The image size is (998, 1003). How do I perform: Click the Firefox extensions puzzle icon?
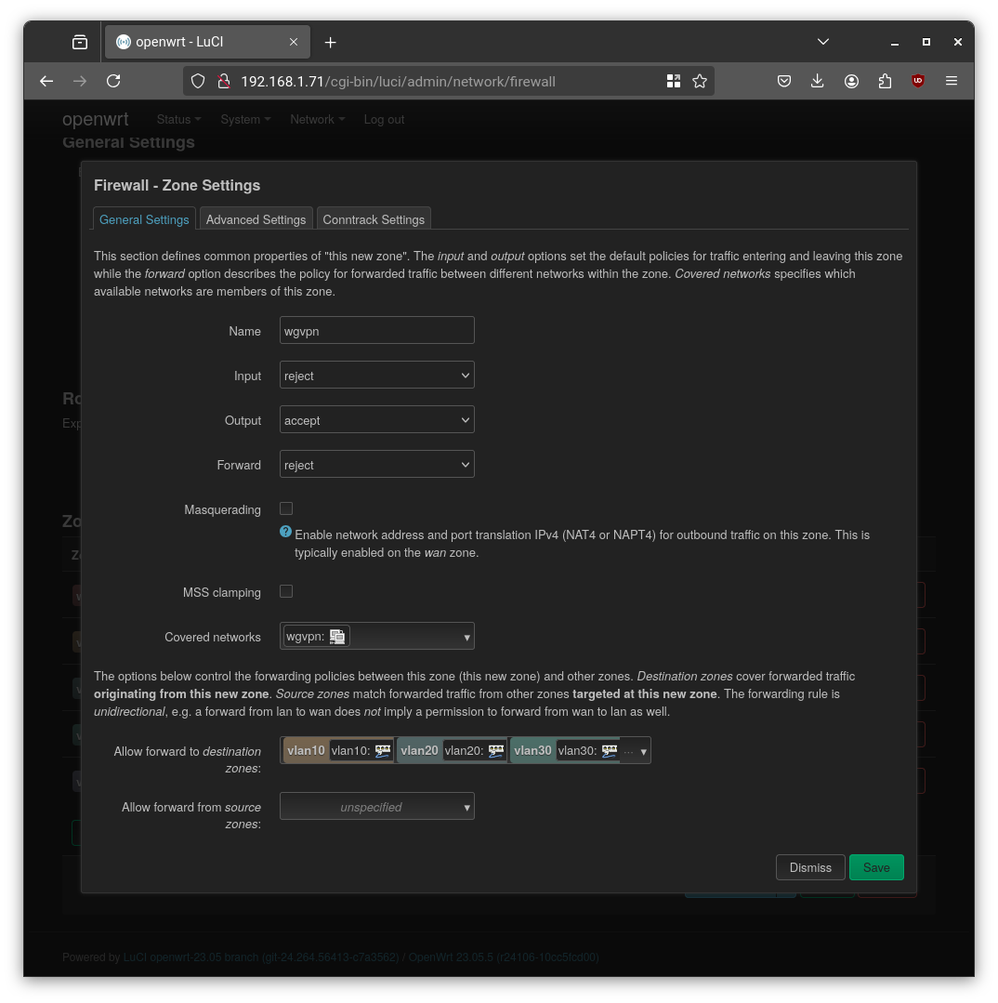[885, 81]
